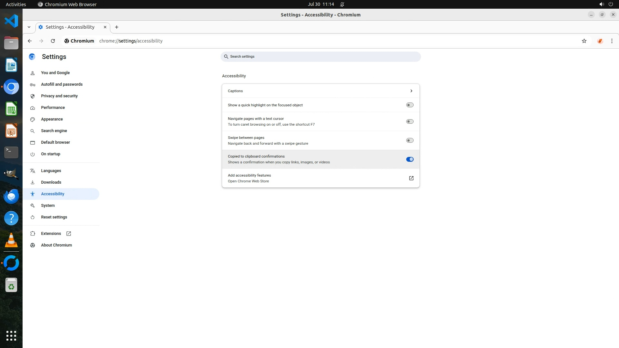Open About Chromium page
Viewport: 619px width, 348px height.
(56, 245)
